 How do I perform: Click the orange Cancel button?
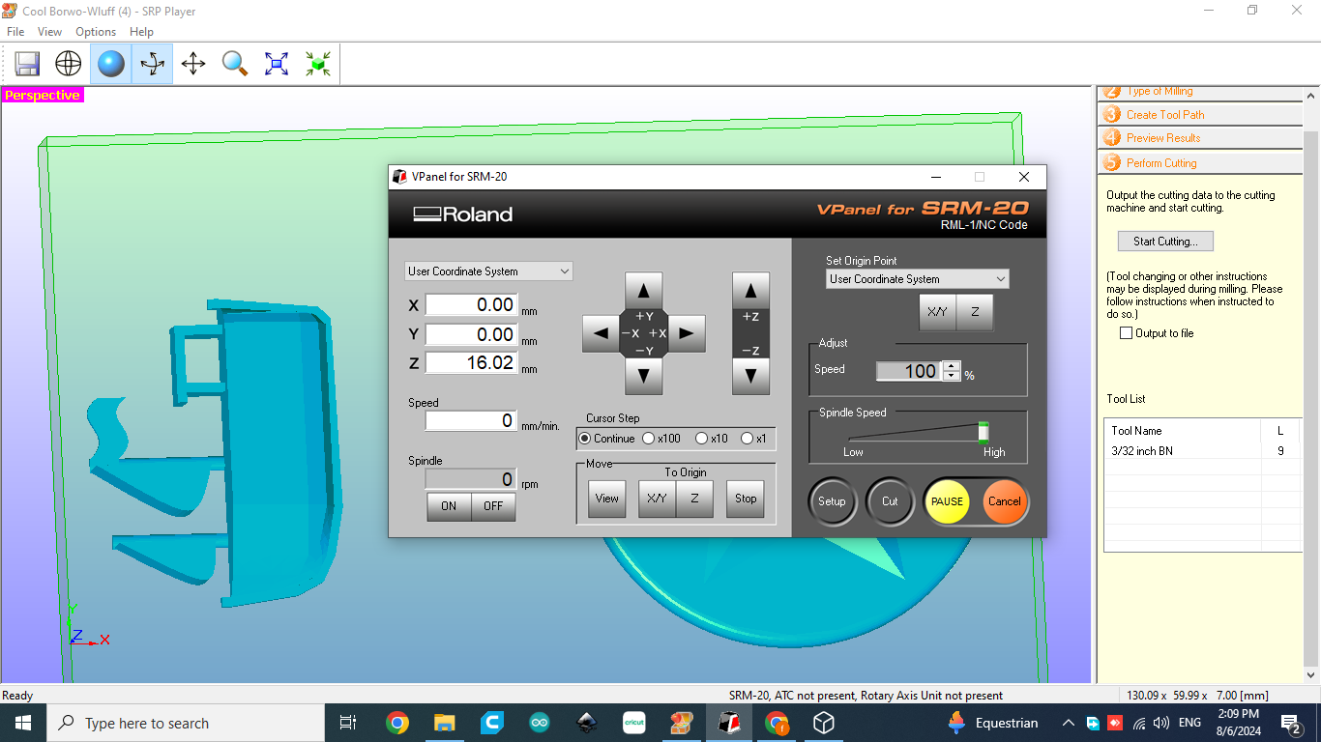1004,501
